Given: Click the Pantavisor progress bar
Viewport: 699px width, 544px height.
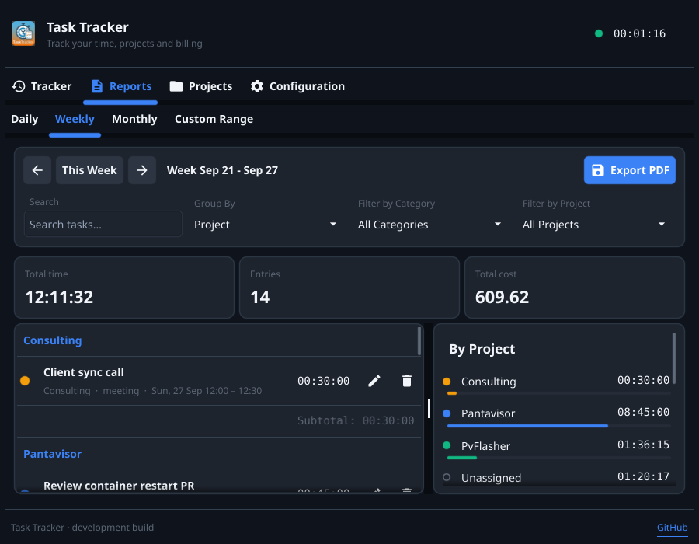Looking at the screenshot, I should (559, 426).
